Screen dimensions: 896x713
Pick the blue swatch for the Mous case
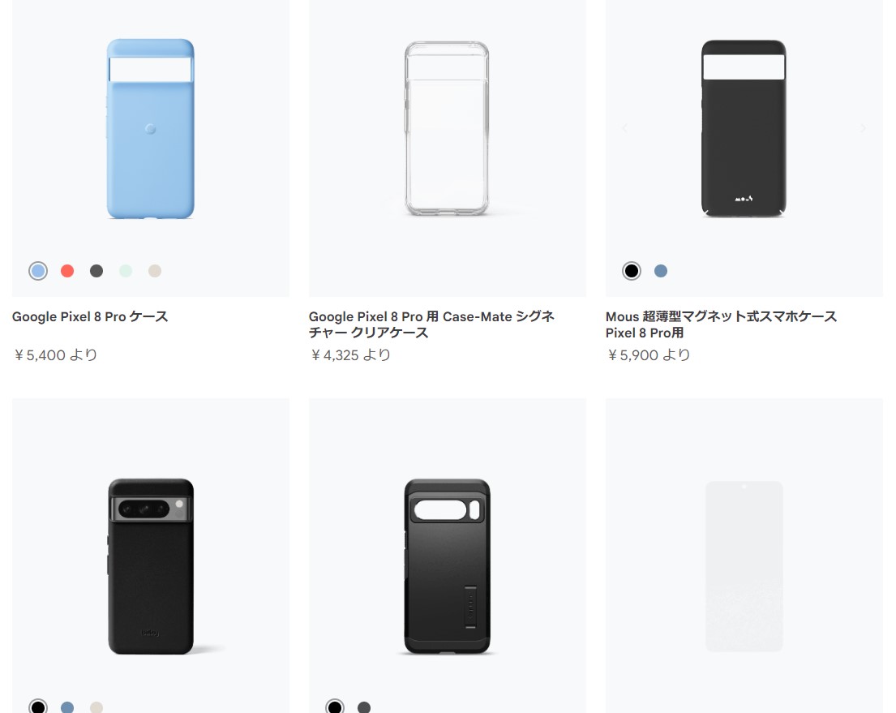pyautogui.click(x=661, y=271)
